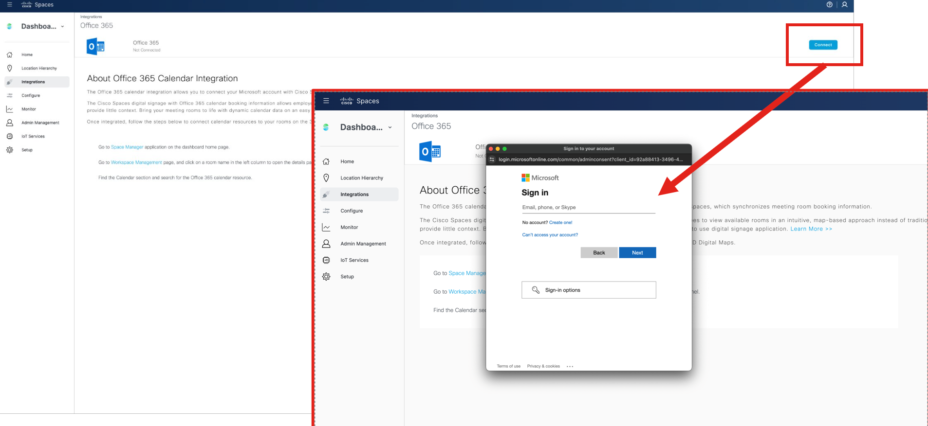
Task: Open the hamburger menu in foreground Spaces header
Action: [326, 101]
